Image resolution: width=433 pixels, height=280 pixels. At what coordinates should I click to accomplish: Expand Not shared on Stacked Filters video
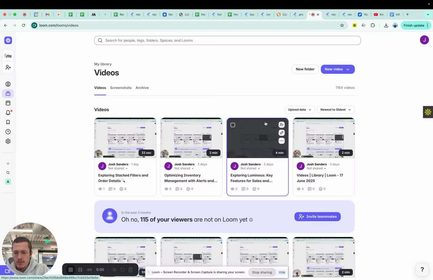click(118, 168)
